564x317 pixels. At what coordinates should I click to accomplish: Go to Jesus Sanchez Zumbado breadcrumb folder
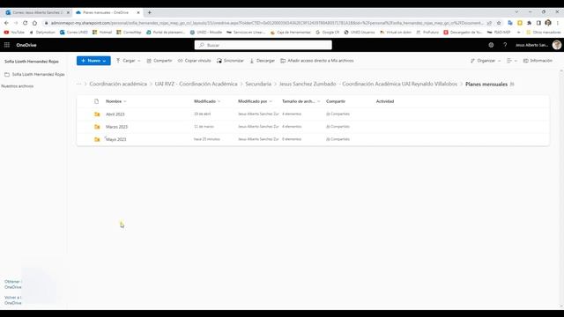point(368,84)
